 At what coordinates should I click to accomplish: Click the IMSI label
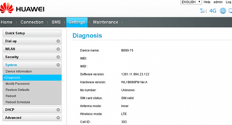(84, 67)
